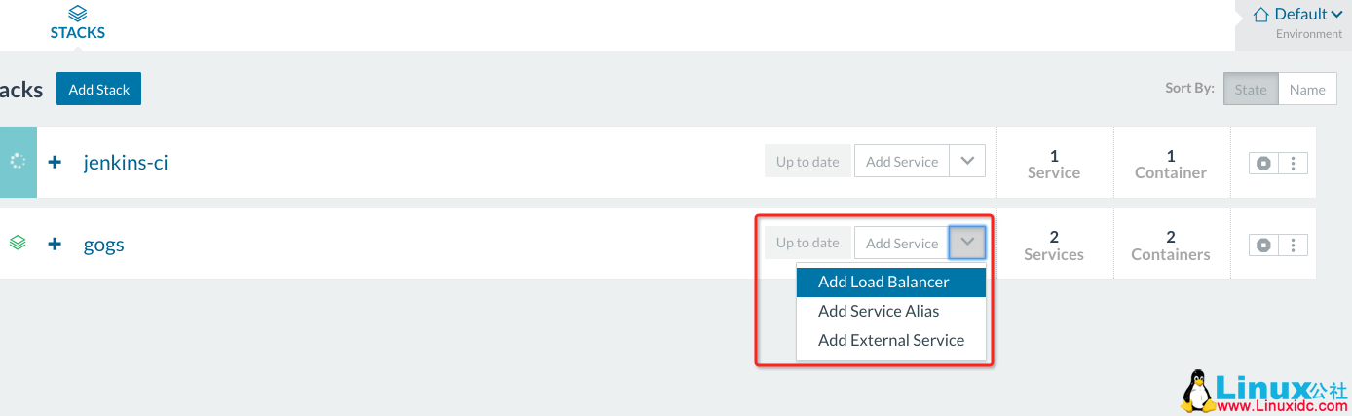This screenshot has height=416, width=1352.
Task: Click the STACKS tab label
Action: click(78, 32)
